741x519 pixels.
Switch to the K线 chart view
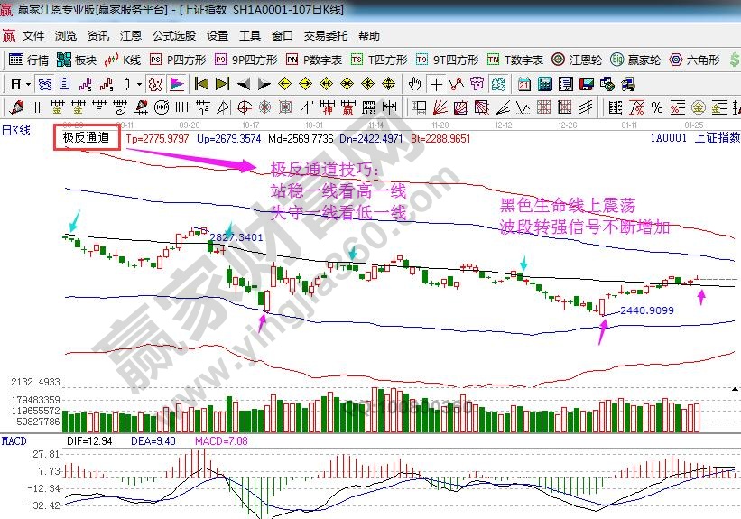(124, 60)
